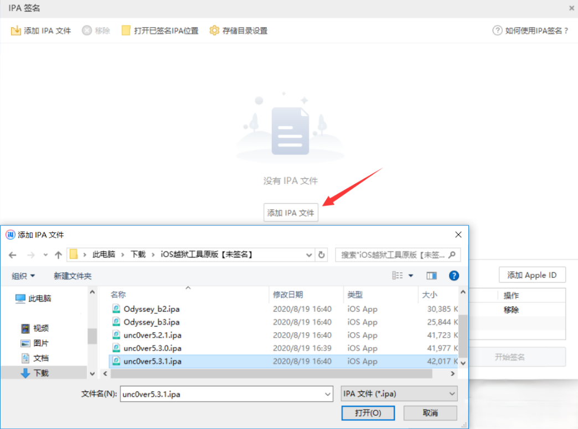The height and width of the screenshot is (429, 578).
Task: Click 下载 in the address breadcrumb
Action: (138, 255)
